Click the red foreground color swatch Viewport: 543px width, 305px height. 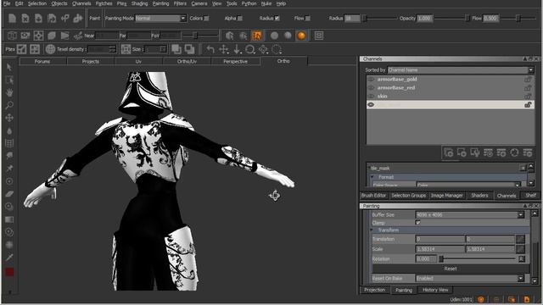[x=9, y=272]
